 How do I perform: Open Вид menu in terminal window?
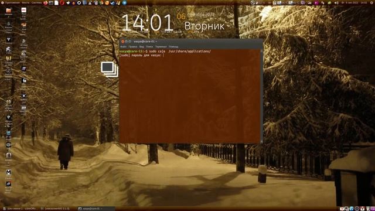pos(142,47)
